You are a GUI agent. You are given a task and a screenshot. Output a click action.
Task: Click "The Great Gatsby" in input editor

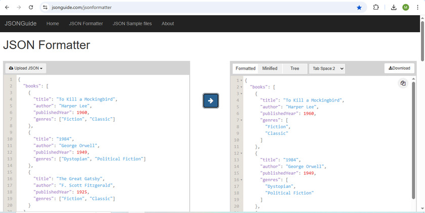tap(80, 179)
